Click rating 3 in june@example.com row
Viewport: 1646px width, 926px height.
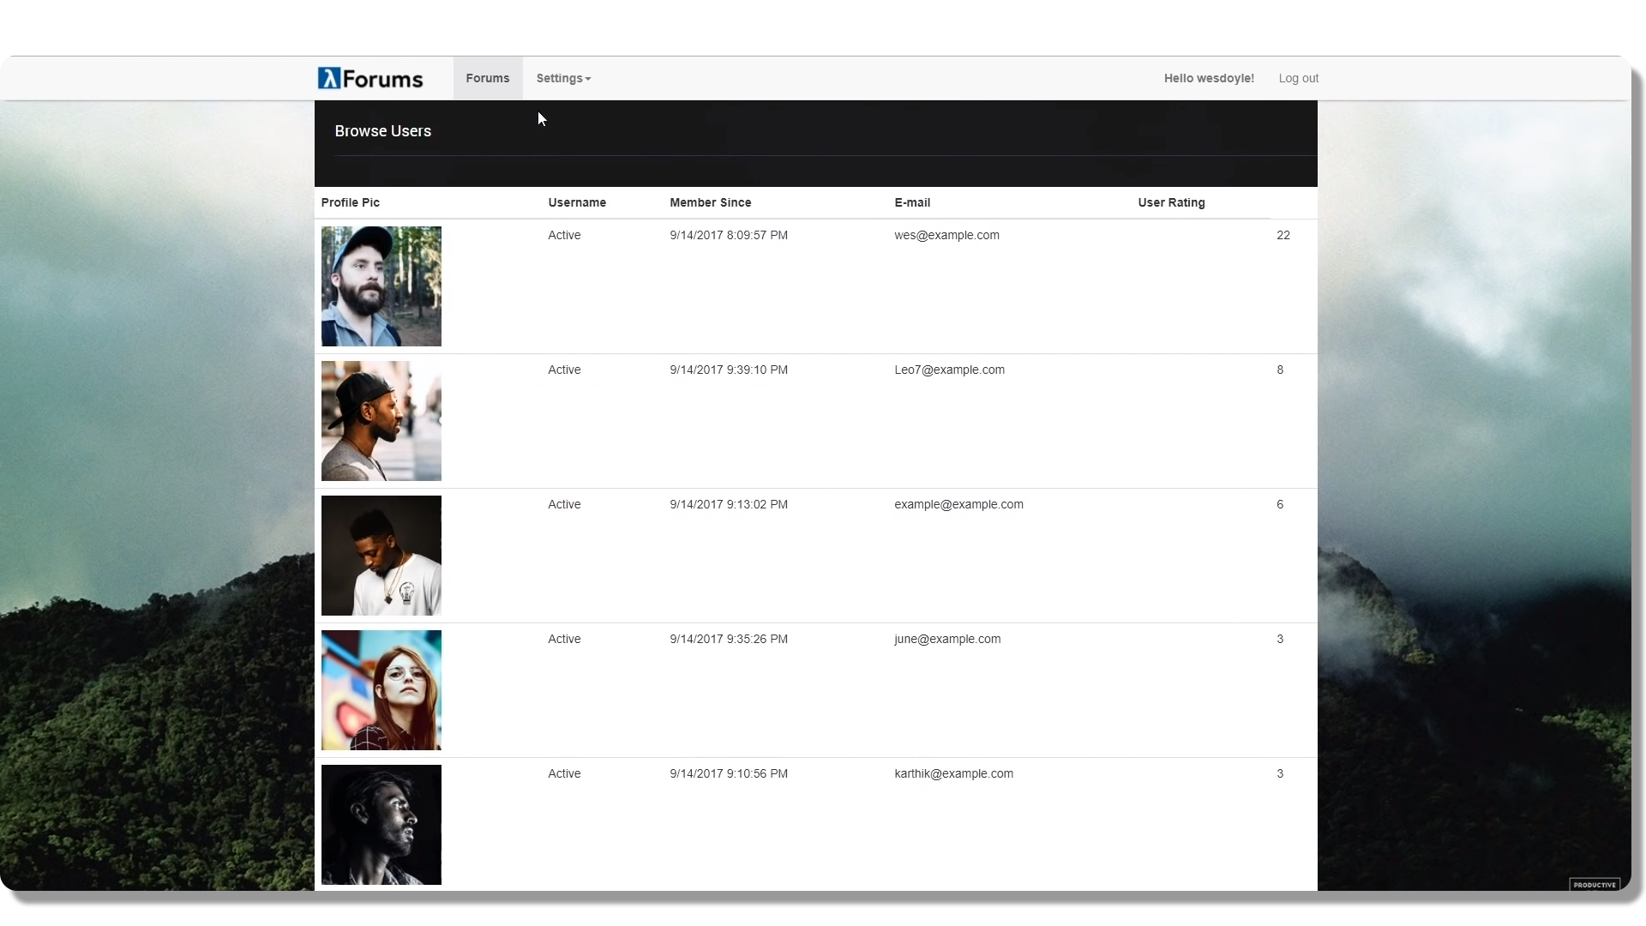pos(1280,639)
